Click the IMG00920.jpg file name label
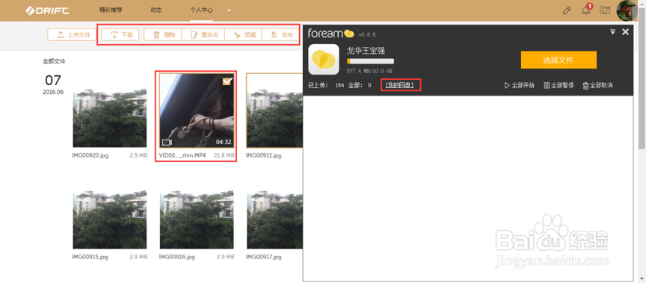 coord(90,155)
